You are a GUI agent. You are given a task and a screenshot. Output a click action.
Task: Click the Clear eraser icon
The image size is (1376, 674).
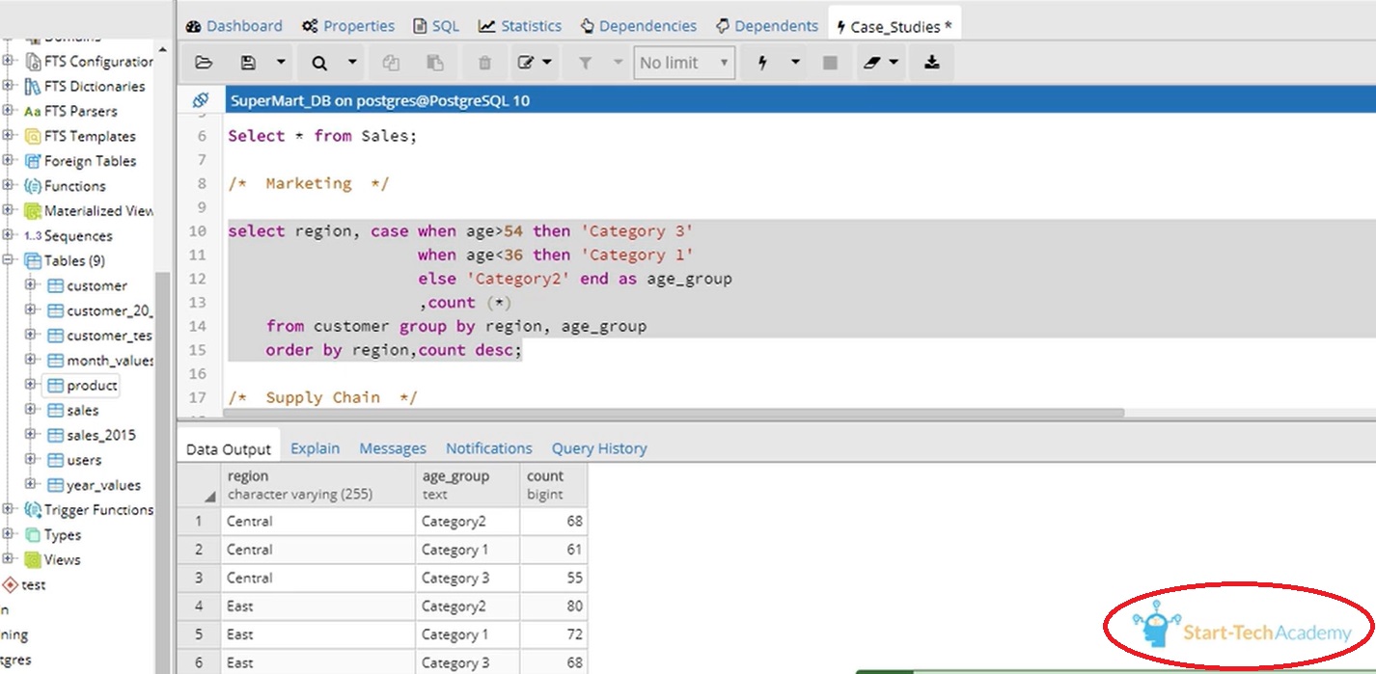click(872, 63)
